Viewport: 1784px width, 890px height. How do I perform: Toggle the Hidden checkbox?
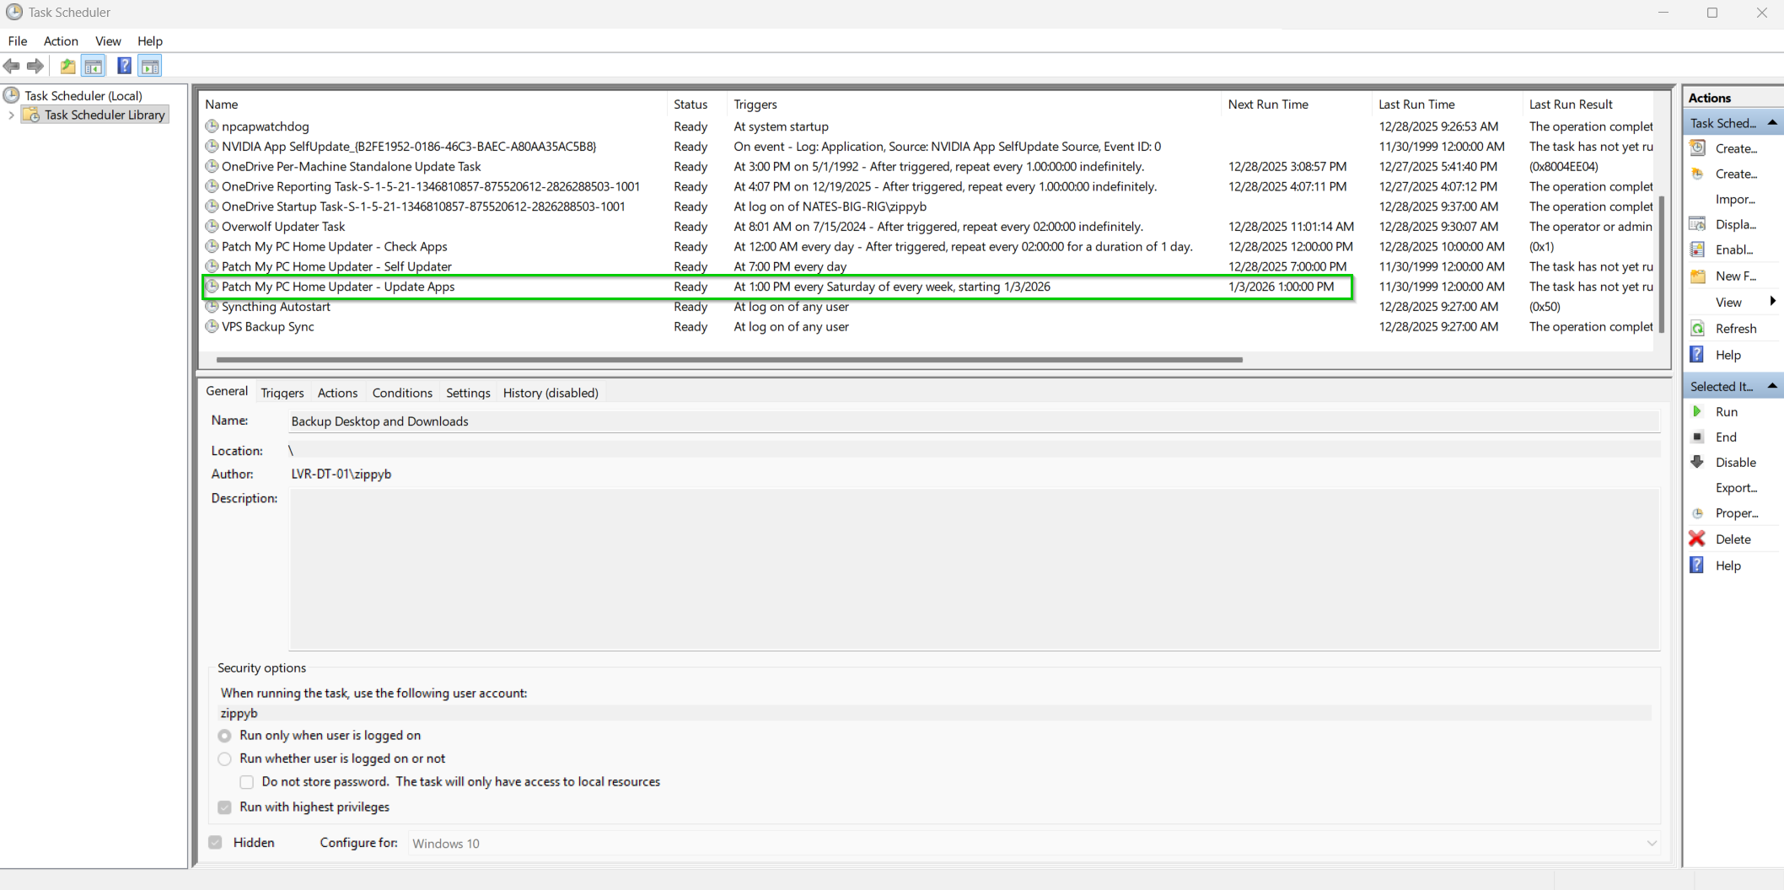(216, 843)
